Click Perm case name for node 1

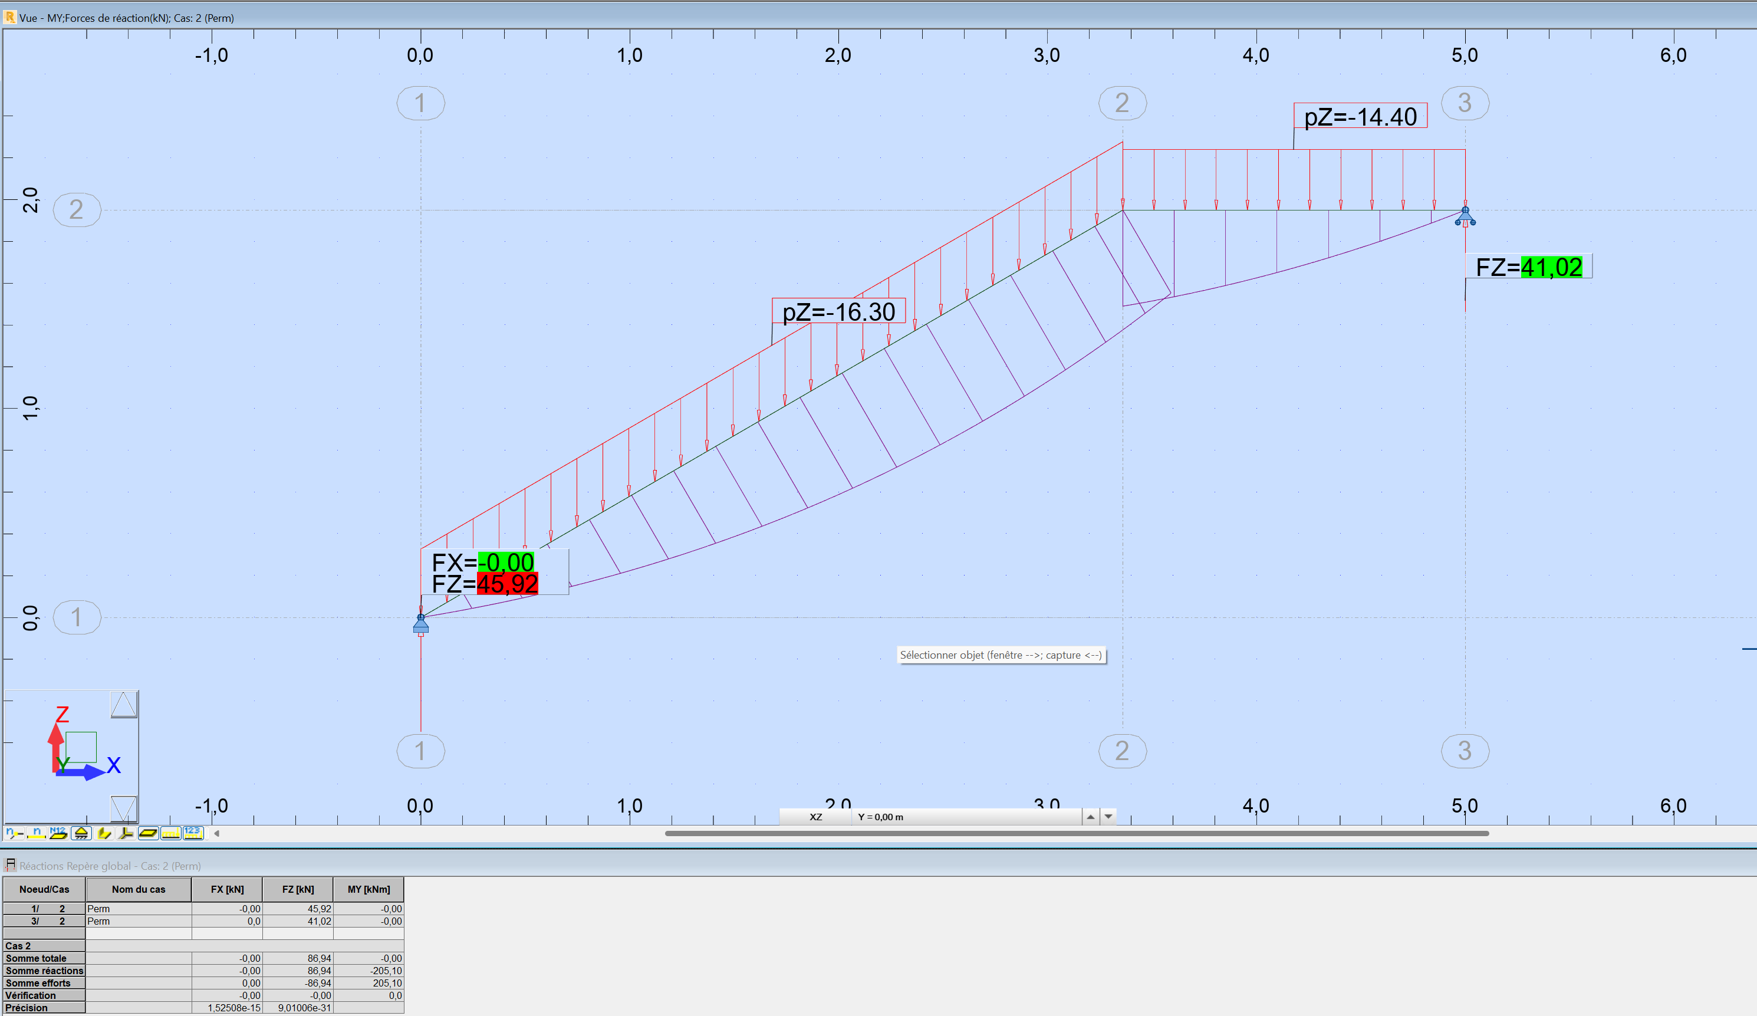139,909
